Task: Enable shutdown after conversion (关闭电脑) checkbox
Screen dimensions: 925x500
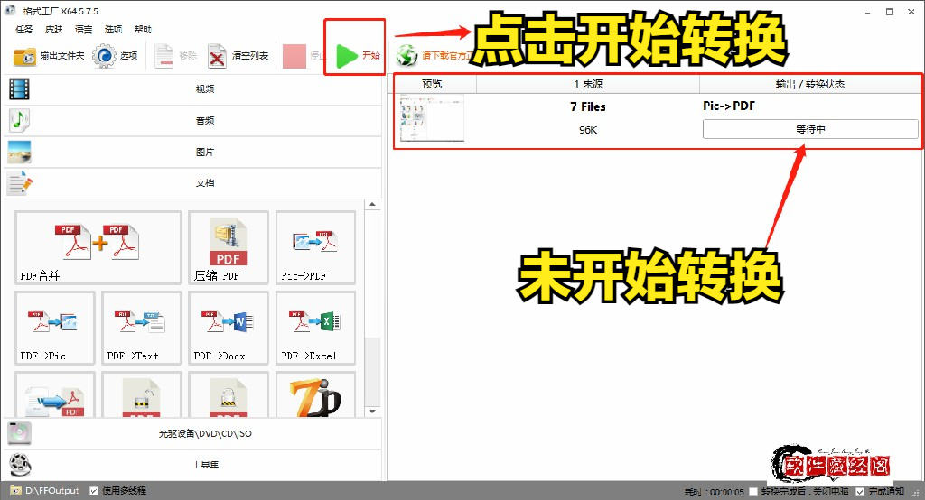Action: tap(752, 492)
